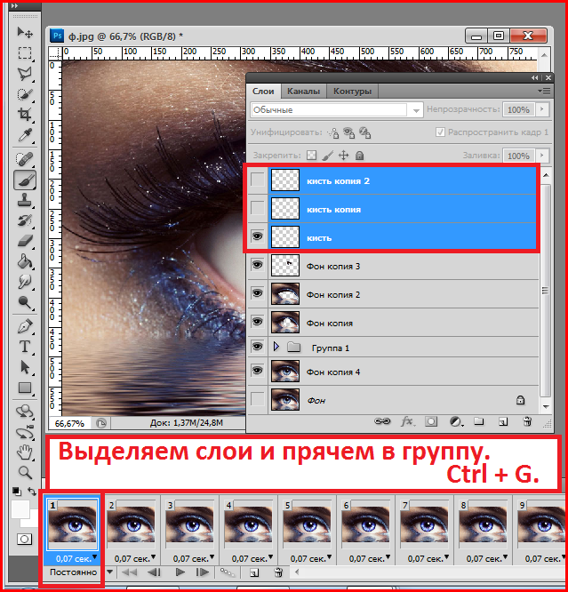Expand the 'Группа 1' folder

pyautogui.click(x=276, y=347)
